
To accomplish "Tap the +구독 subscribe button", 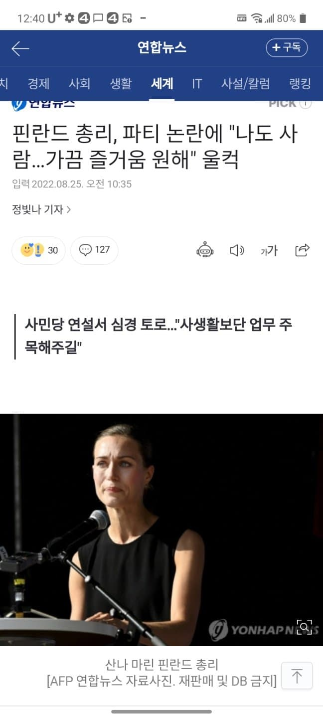I will point(287,48).
